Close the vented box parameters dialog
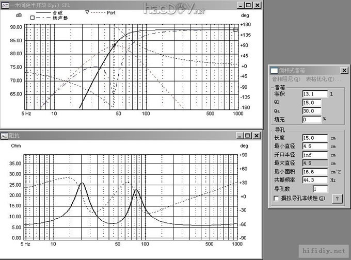 point(344,70)
